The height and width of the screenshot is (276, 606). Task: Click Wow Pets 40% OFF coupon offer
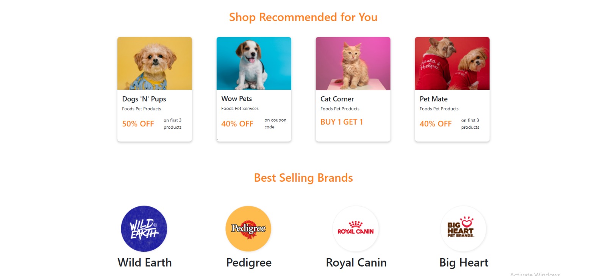[x=237, y=124]
